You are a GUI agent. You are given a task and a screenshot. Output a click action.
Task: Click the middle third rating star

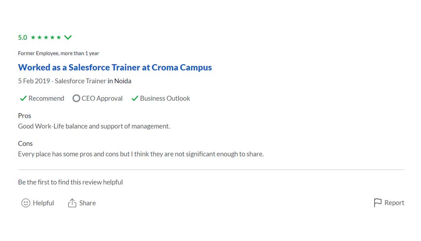[46, 38]
